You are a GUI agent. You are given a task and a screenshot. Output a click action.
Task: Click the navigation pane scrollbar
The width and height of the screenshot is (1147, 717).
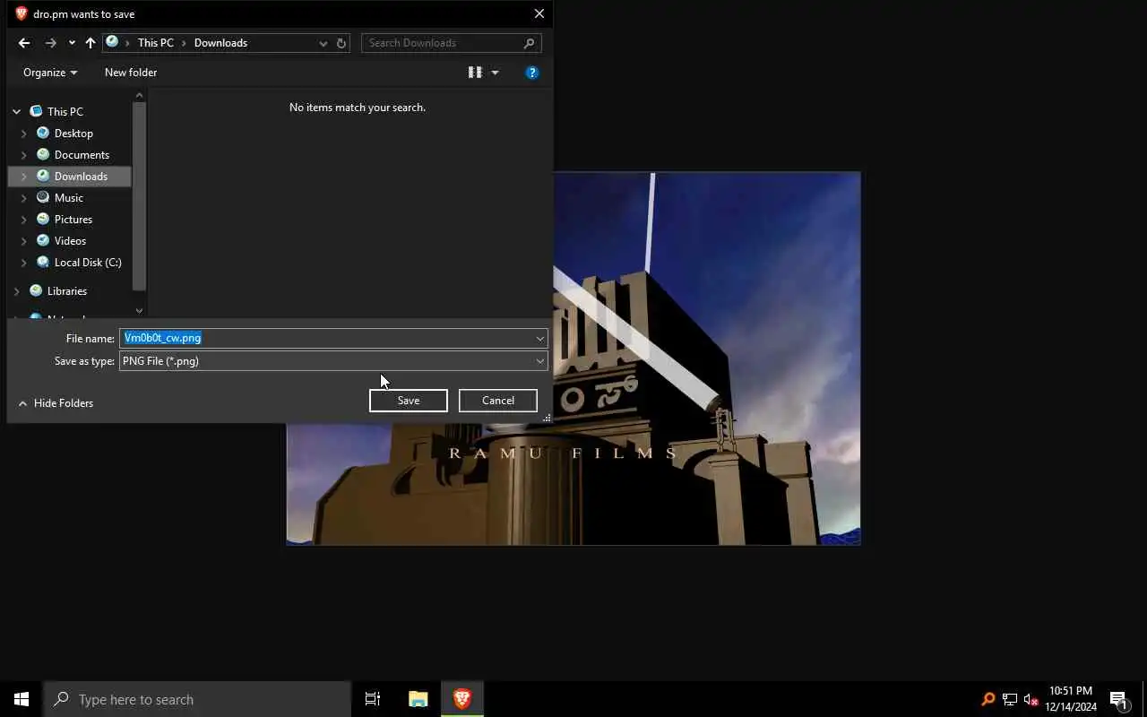pos(139,195)
